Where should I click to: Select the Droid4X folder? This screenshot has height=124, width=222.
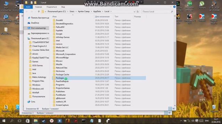(x=59, y=20)
